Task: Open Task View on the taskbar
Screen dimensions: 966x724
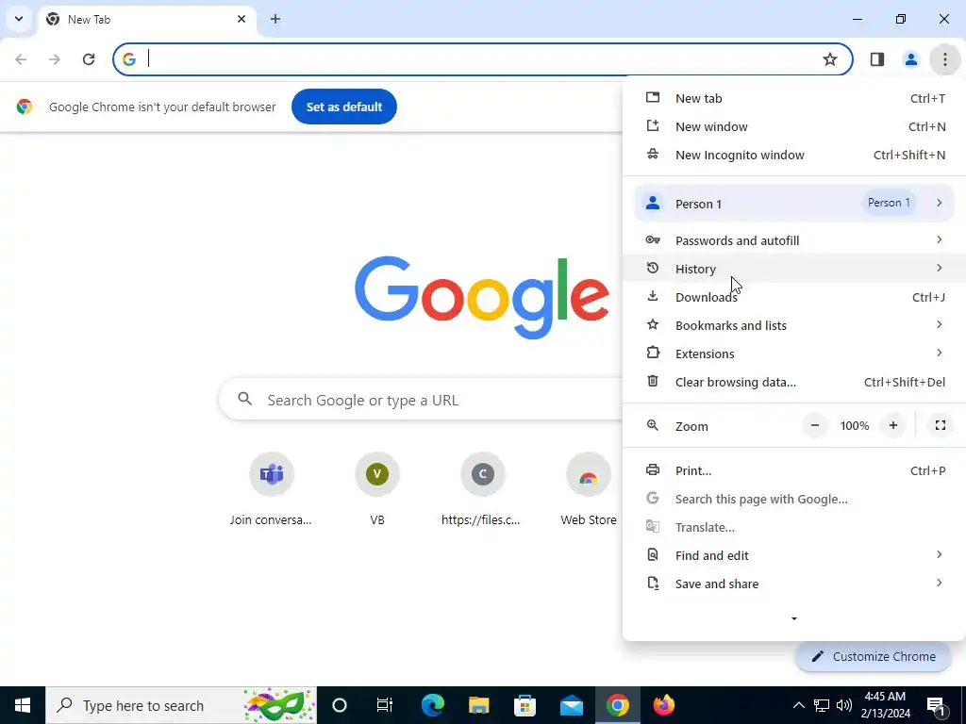Action: point(385,705)
